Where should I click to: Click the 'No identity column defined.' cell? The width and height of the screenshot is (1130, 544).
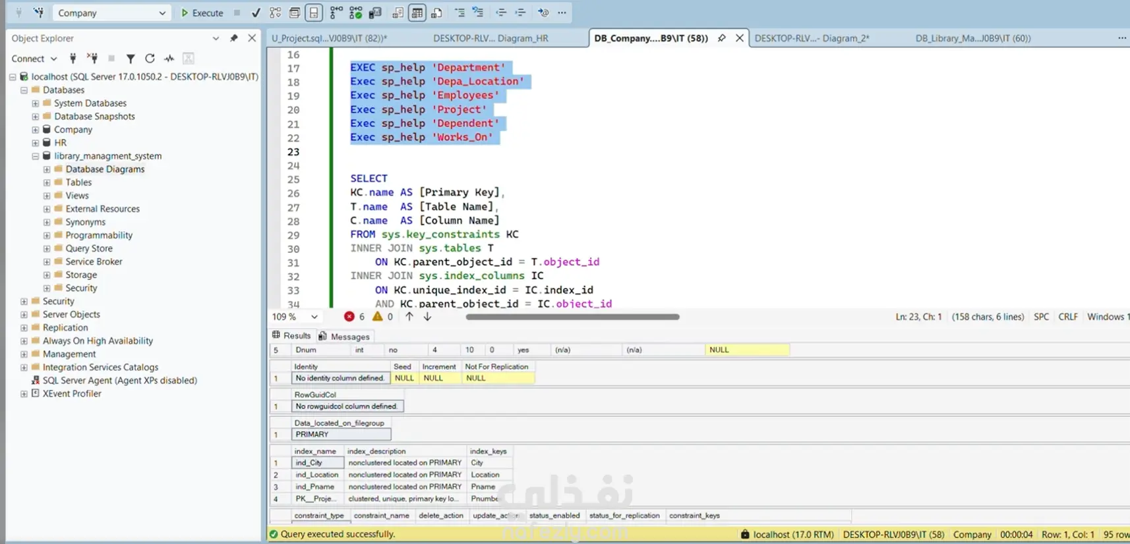tap(341, 378)
